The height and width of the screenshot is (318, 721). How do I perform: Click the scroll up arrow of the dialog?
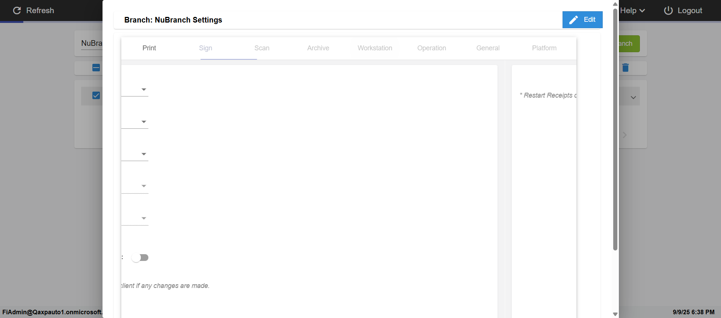pyautogui.click(x=615, y=4)
